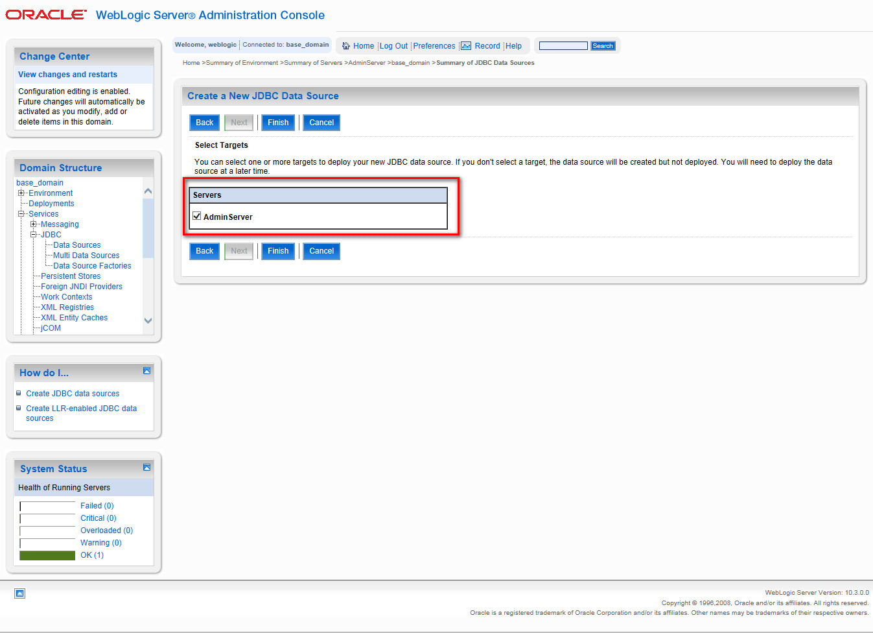
Task: Click base_domain in the breadcrumb
Action: pos(410,63)
